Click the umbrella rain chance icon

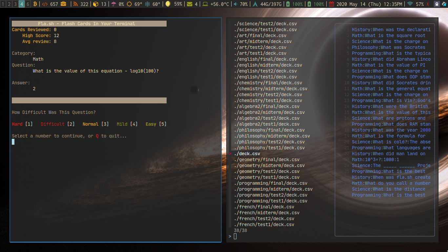click(x=114, y=4)
